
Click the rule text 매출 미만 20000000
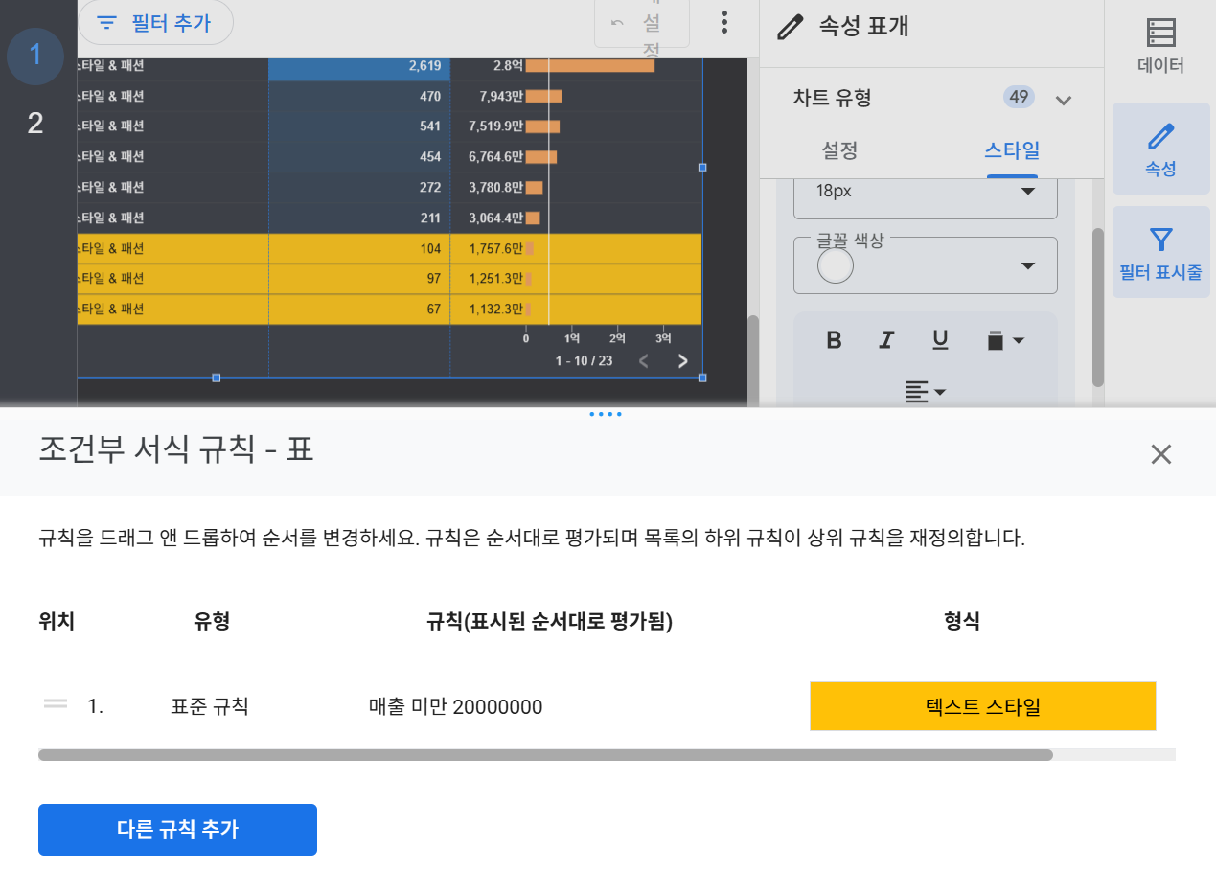[x=456, y=707]
